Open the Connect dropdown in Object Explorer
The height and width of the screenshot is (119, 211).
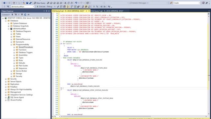(x=6, y=15)
